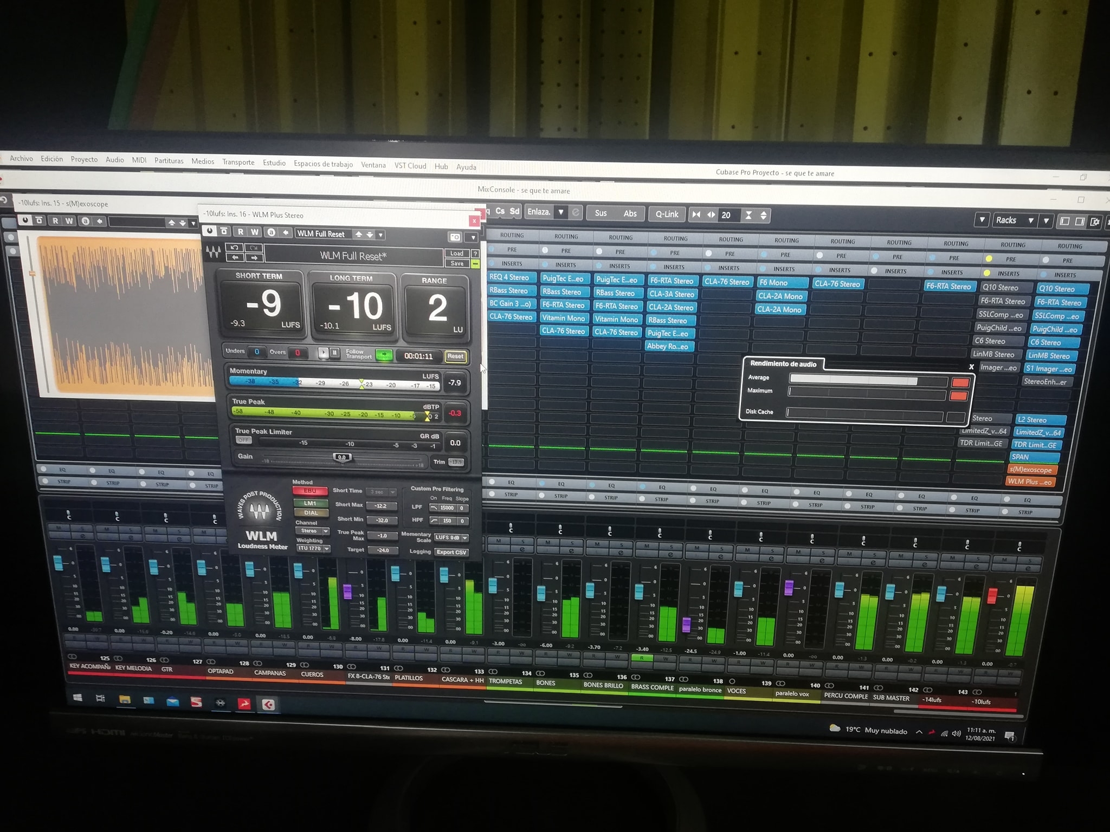This screenshot has height=832, width=1110.
Task: Go to previous preset with WLM left arrow
Action: [x=235, y=257]
